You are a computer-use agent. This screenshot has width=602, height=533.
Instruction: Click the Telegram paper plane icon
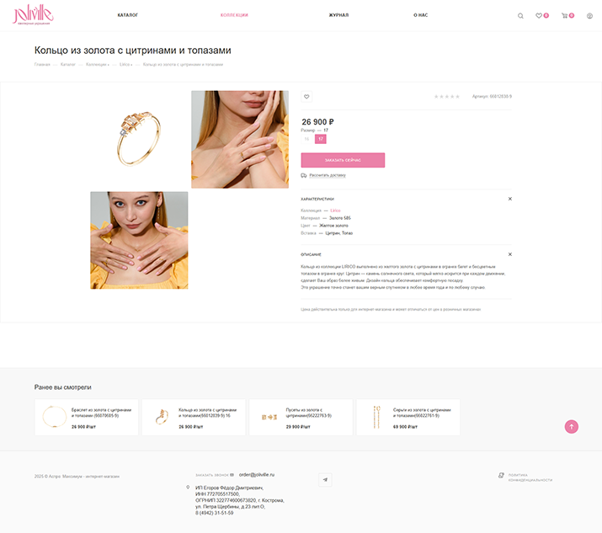[325, 480]
